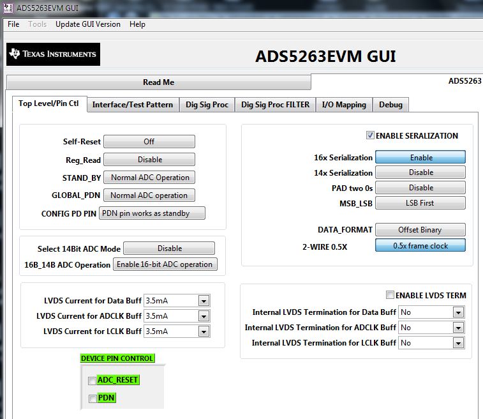Toggle STAND_BY Normal ADC Operation button
Screen dimensions: 483x419
(149, 178)
